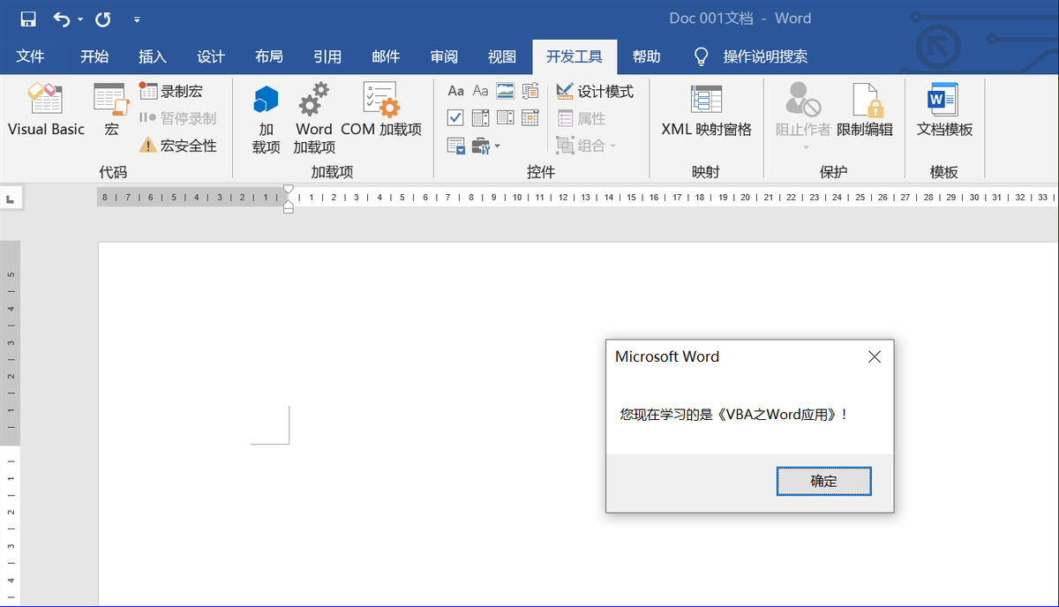Open legacy tools dropdown
Screen dimensions: 1059x607
[x=486, y=145]
